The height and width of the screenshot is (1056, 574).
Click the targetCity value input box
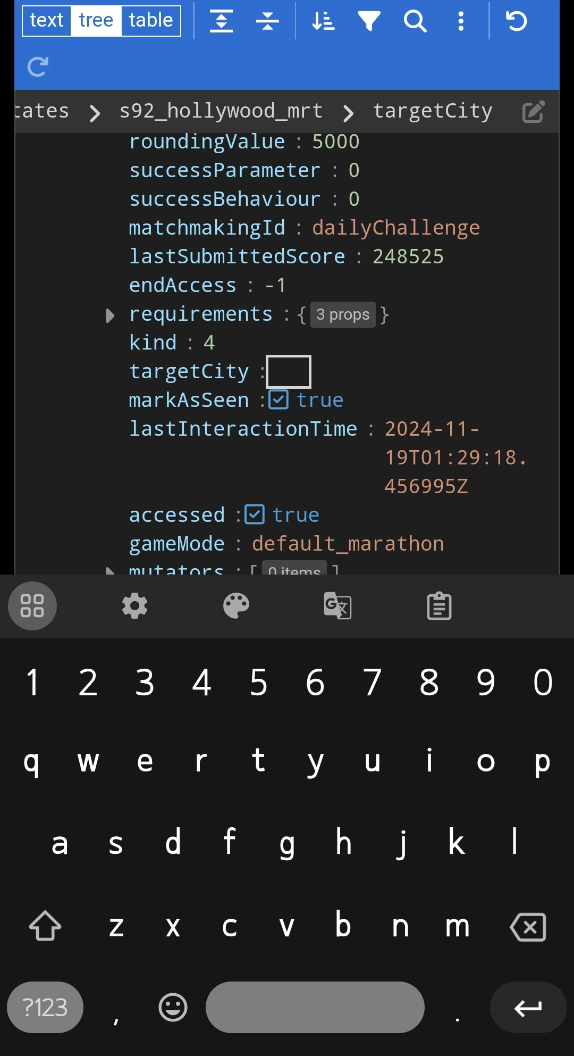[x=289, y=371]
